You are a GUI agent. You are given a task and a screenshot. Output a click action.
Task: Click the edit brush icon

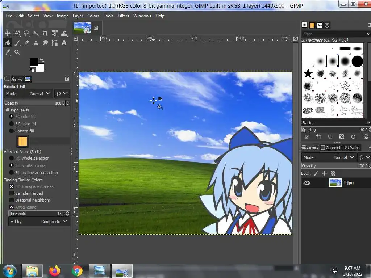(307, 136)
